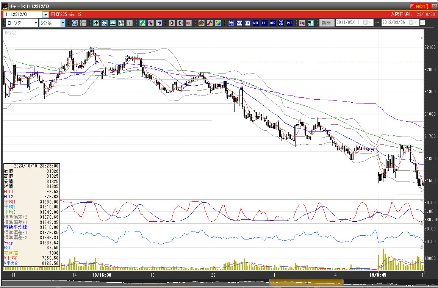The width and height of the screenshot is (438, 288).
Task: Open the brown gear settings icon
Action: point(202,23)
